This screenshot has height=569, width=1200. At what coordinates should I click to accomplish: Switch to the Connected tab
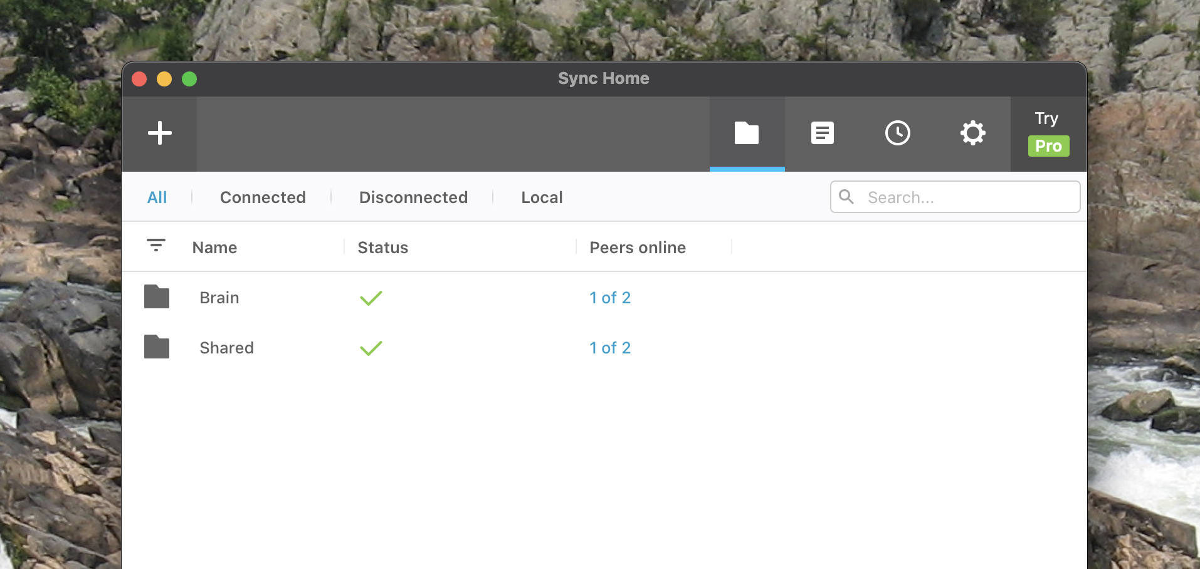263,197
